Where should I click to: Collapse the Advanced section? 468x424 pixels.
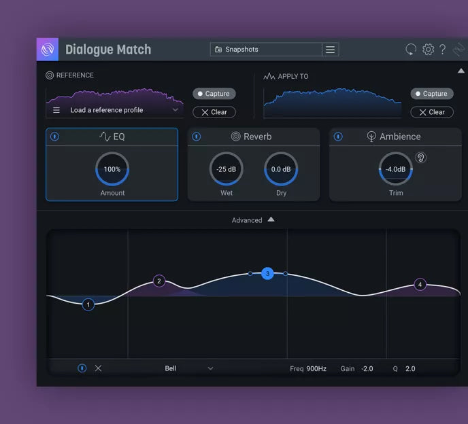click(x=271, y=219)
